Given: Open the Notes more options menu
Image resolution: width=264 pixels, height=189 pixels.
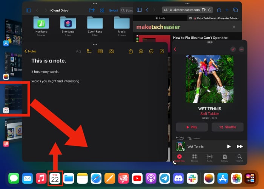Looking at the screenshot, I should click(151, 51).
